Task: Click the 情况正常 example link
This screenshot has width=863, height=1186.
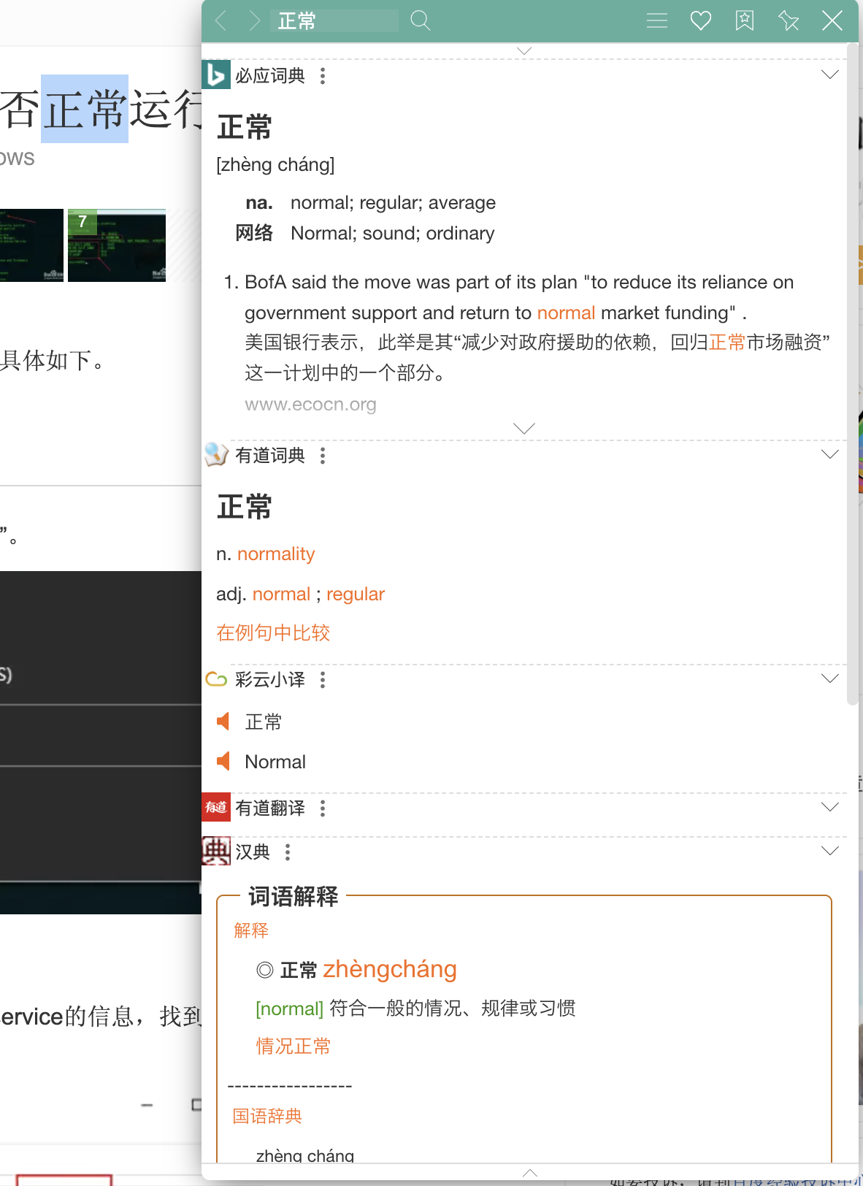Action: coord(293,1046)
